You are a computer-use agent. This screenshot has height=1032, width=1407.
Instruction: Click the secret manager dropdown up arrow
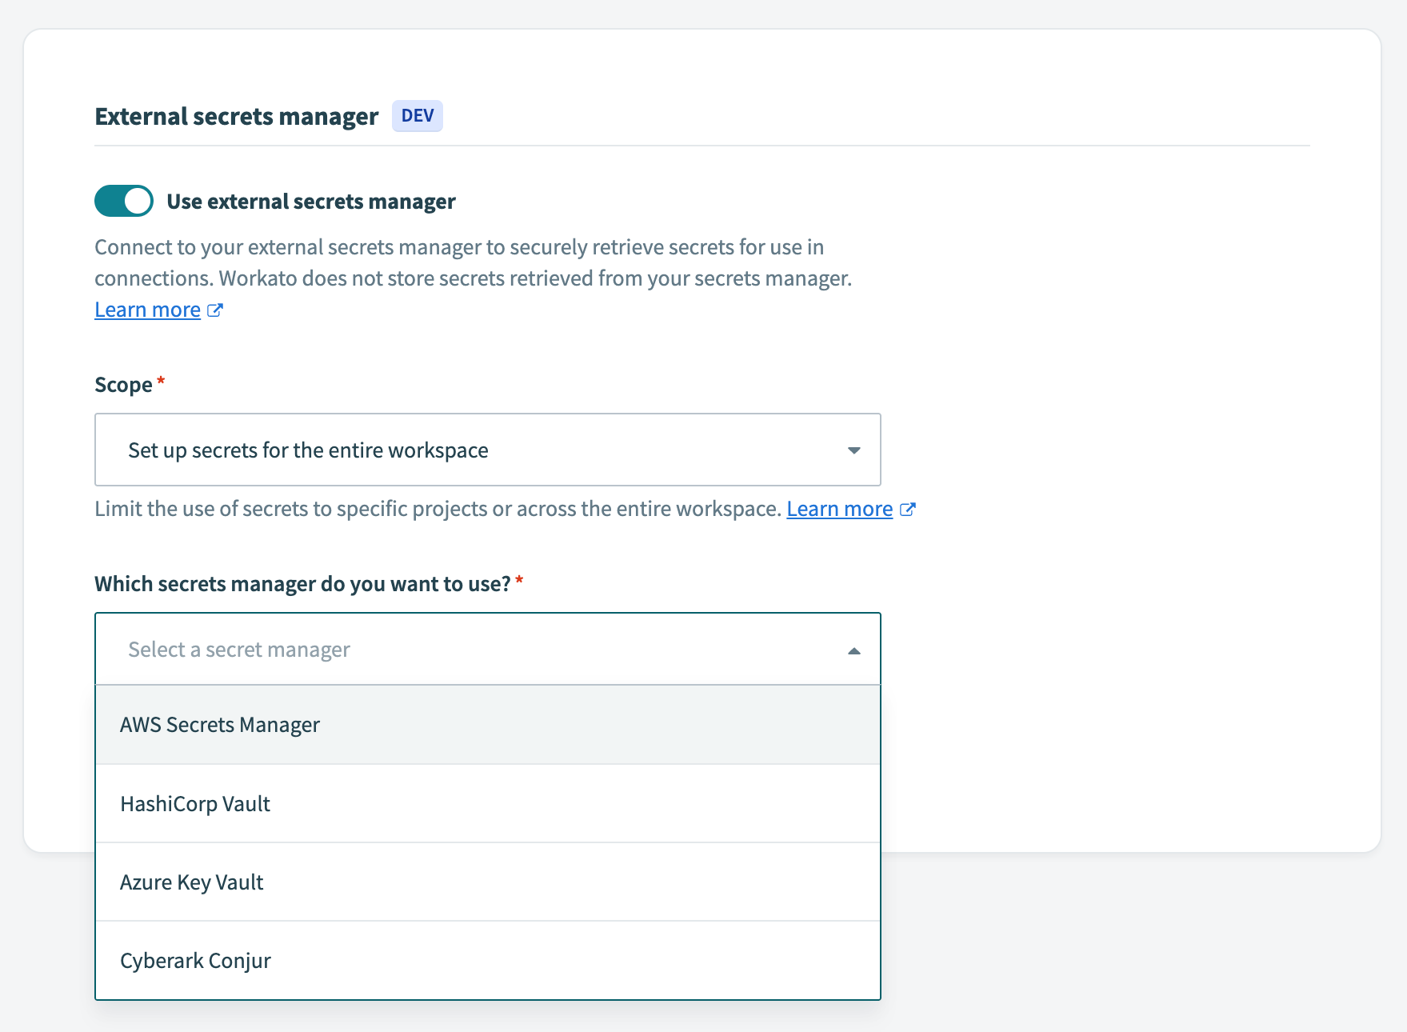(853, 651)
